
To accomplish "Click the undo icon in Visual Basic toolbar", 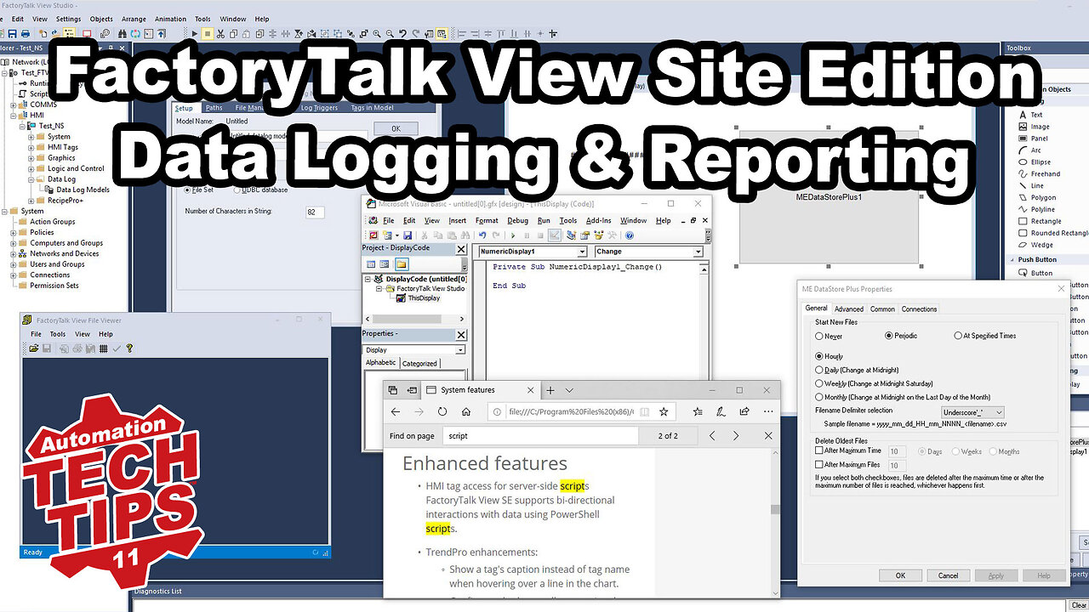I will click(x=482, y=235).
